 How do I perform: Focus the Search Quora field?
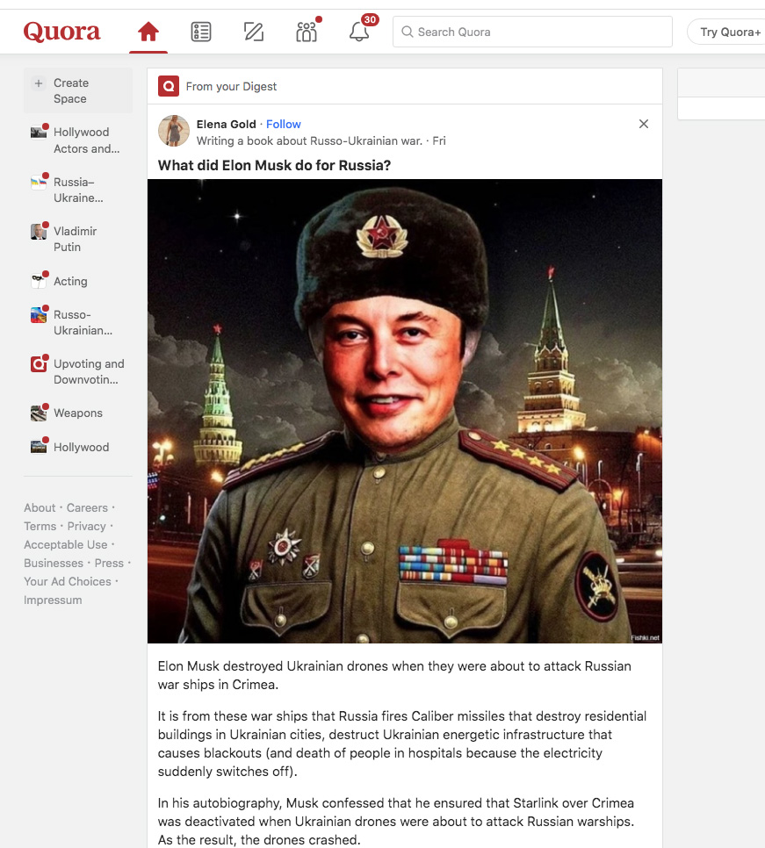(x=532, y=32)
